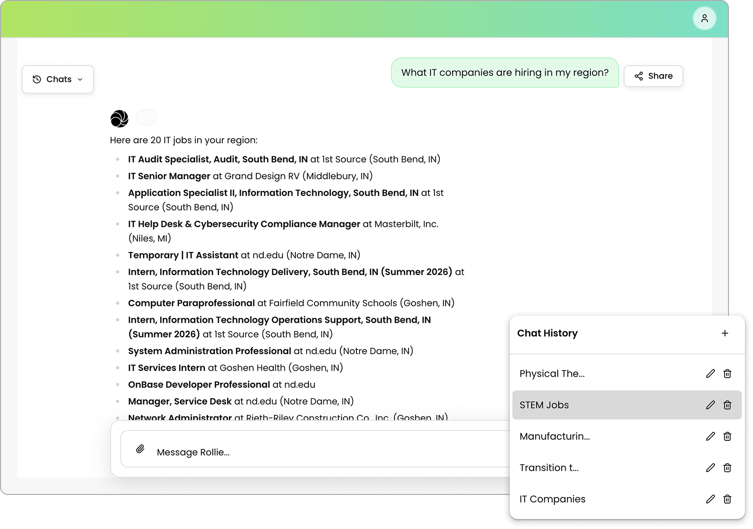Click the Rollie assistant avatar

click(x=119, y=119)
